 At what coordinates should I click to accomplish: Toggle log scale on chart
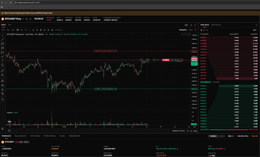(x=191, y=131)
